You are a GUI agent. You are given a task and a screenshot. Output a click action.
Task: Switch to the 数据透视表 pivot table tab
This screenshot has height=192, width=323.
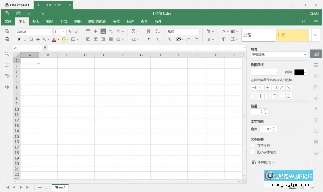click(x=97, y=21)
